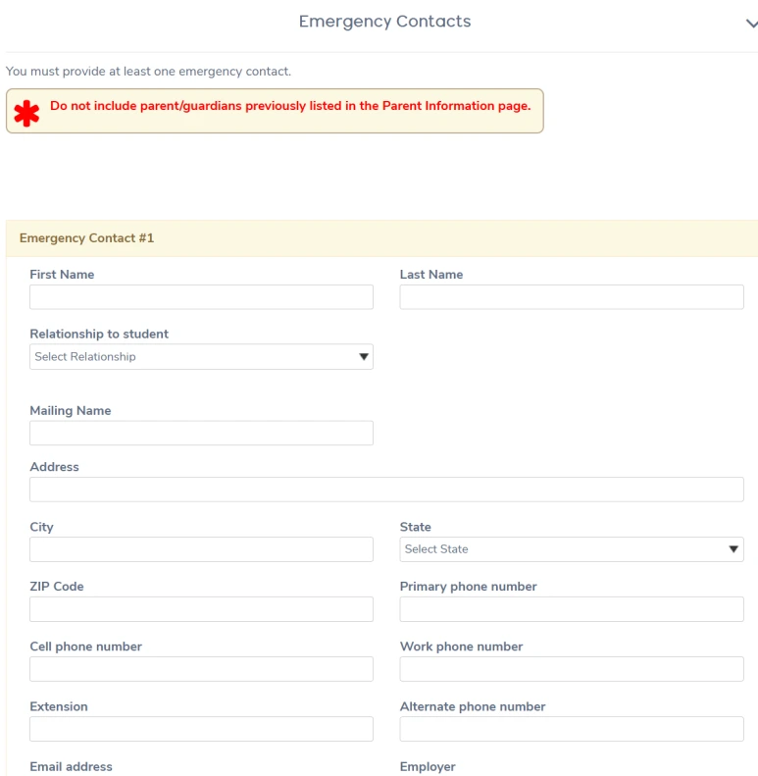Image resolution: width=758 pixels, height=776 pixels.
Task: Click the Last Name input field
Action: click(x=571, y=297)
